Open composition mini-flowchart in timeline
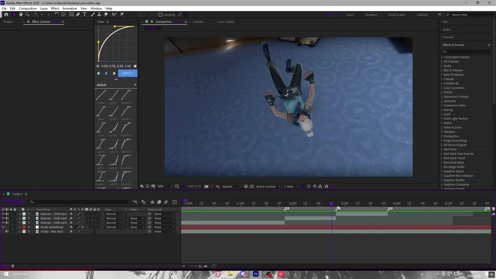Screen dimensions: 496x279 (x=135, y=202)
